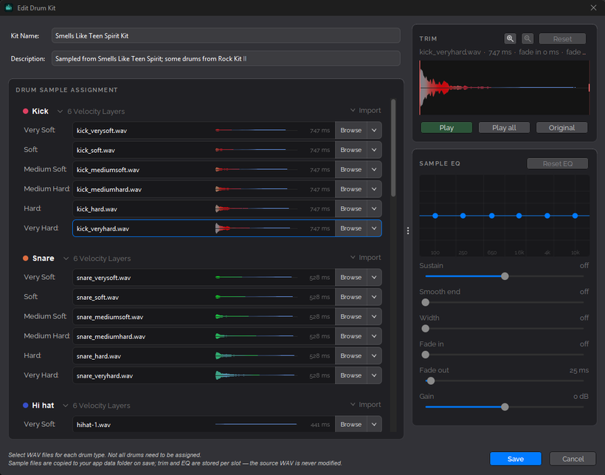Image resolution: width=605 pixels, height=475 pixels.
Task: Open dropdown arrow for kick_verysoft.wav
Action: coord(374,131)
